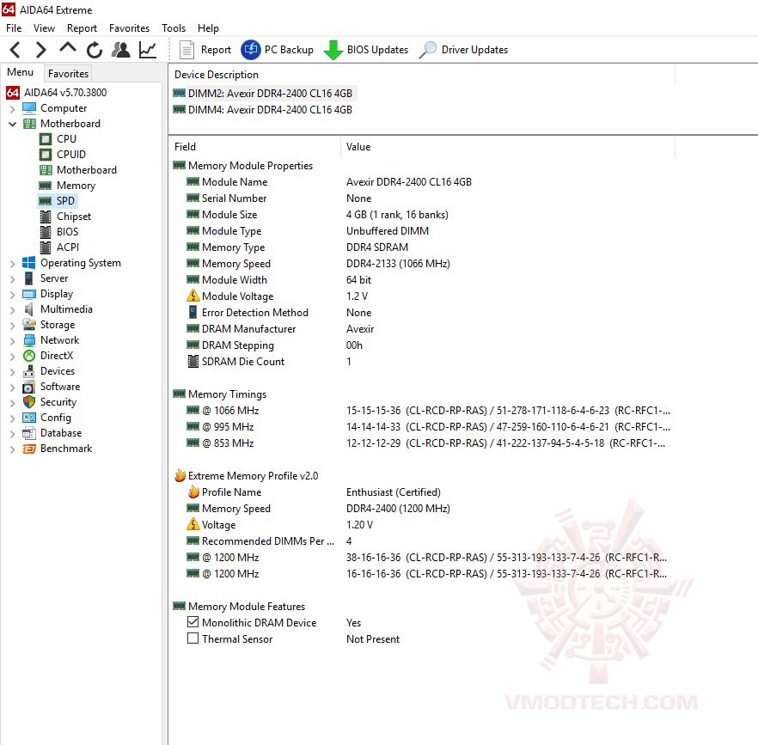This screenshot has width=758, height=745.
Task: Switch to the Favorites tab
Action: [x=68, y=74]
